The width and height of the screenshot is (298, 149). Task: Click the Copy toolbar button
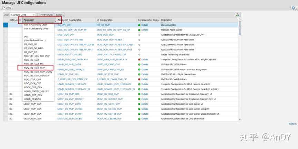(7, 8)
